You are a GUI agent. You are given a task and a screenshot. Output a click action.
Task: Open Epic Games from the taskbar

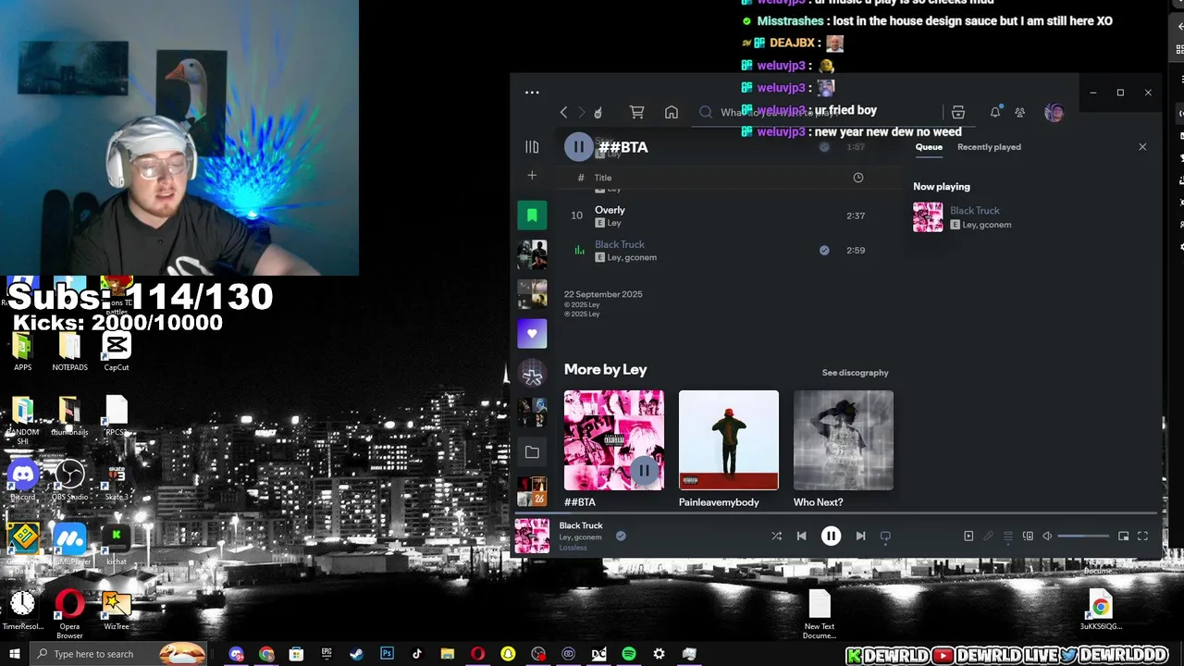coord(327,654)
